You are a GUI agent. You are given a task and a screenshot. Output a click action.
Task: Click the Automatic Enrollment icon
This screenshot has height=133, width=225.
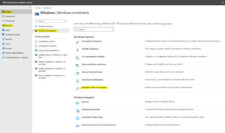78,42
